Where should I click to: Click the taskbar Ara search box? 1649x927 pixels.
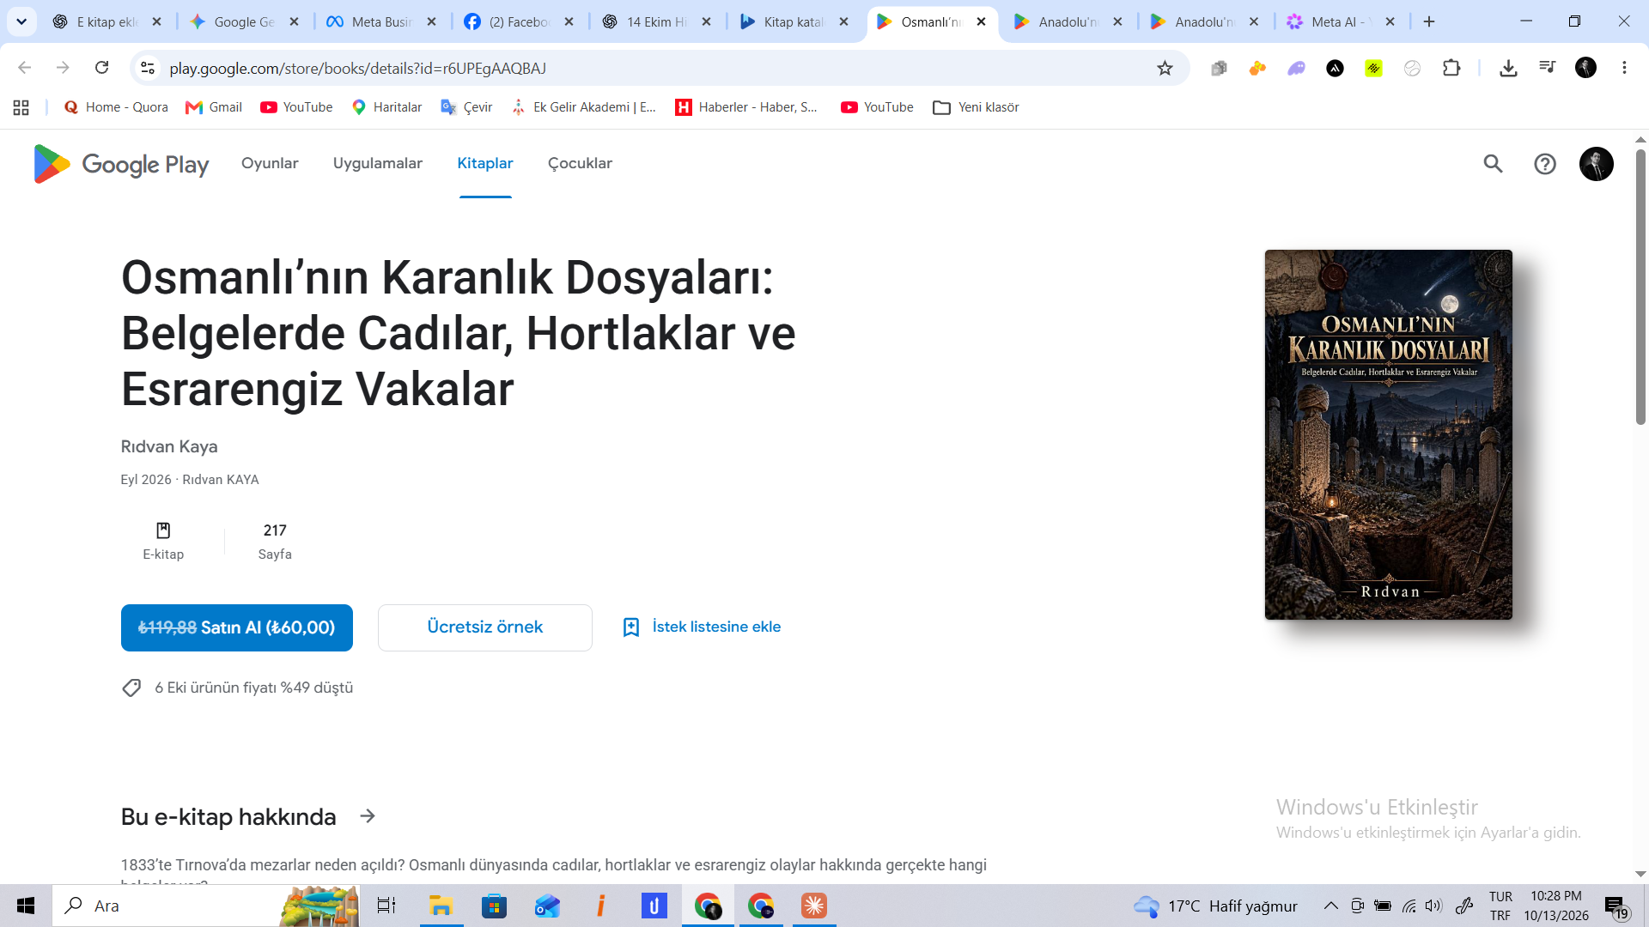(206, 906)
